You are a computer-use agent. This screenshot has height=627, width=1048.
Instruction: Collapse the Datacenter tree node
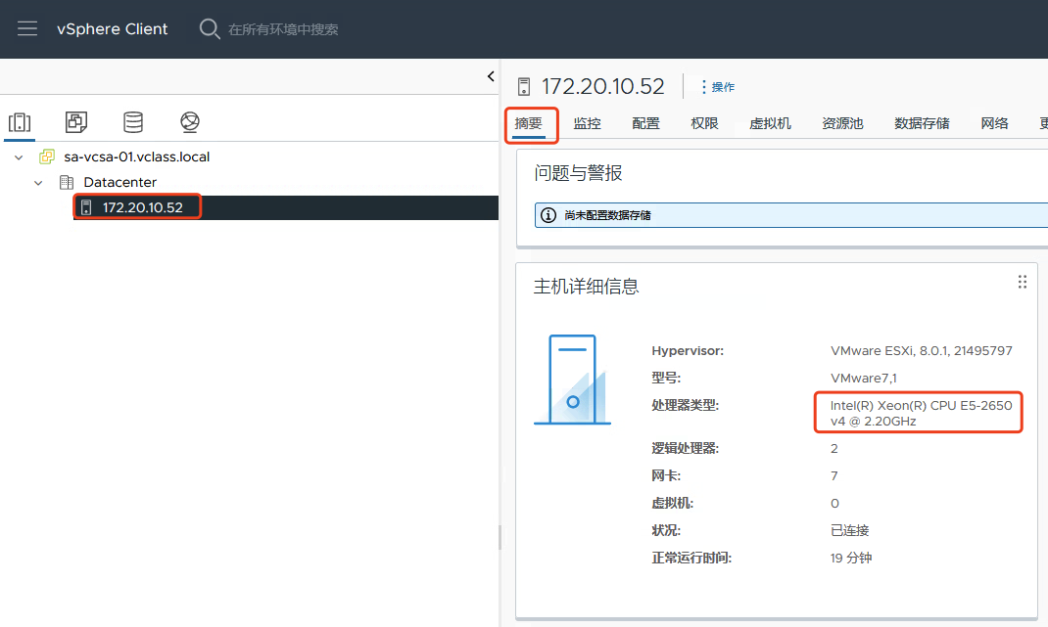pyautogui.click(x=38, y=182)
